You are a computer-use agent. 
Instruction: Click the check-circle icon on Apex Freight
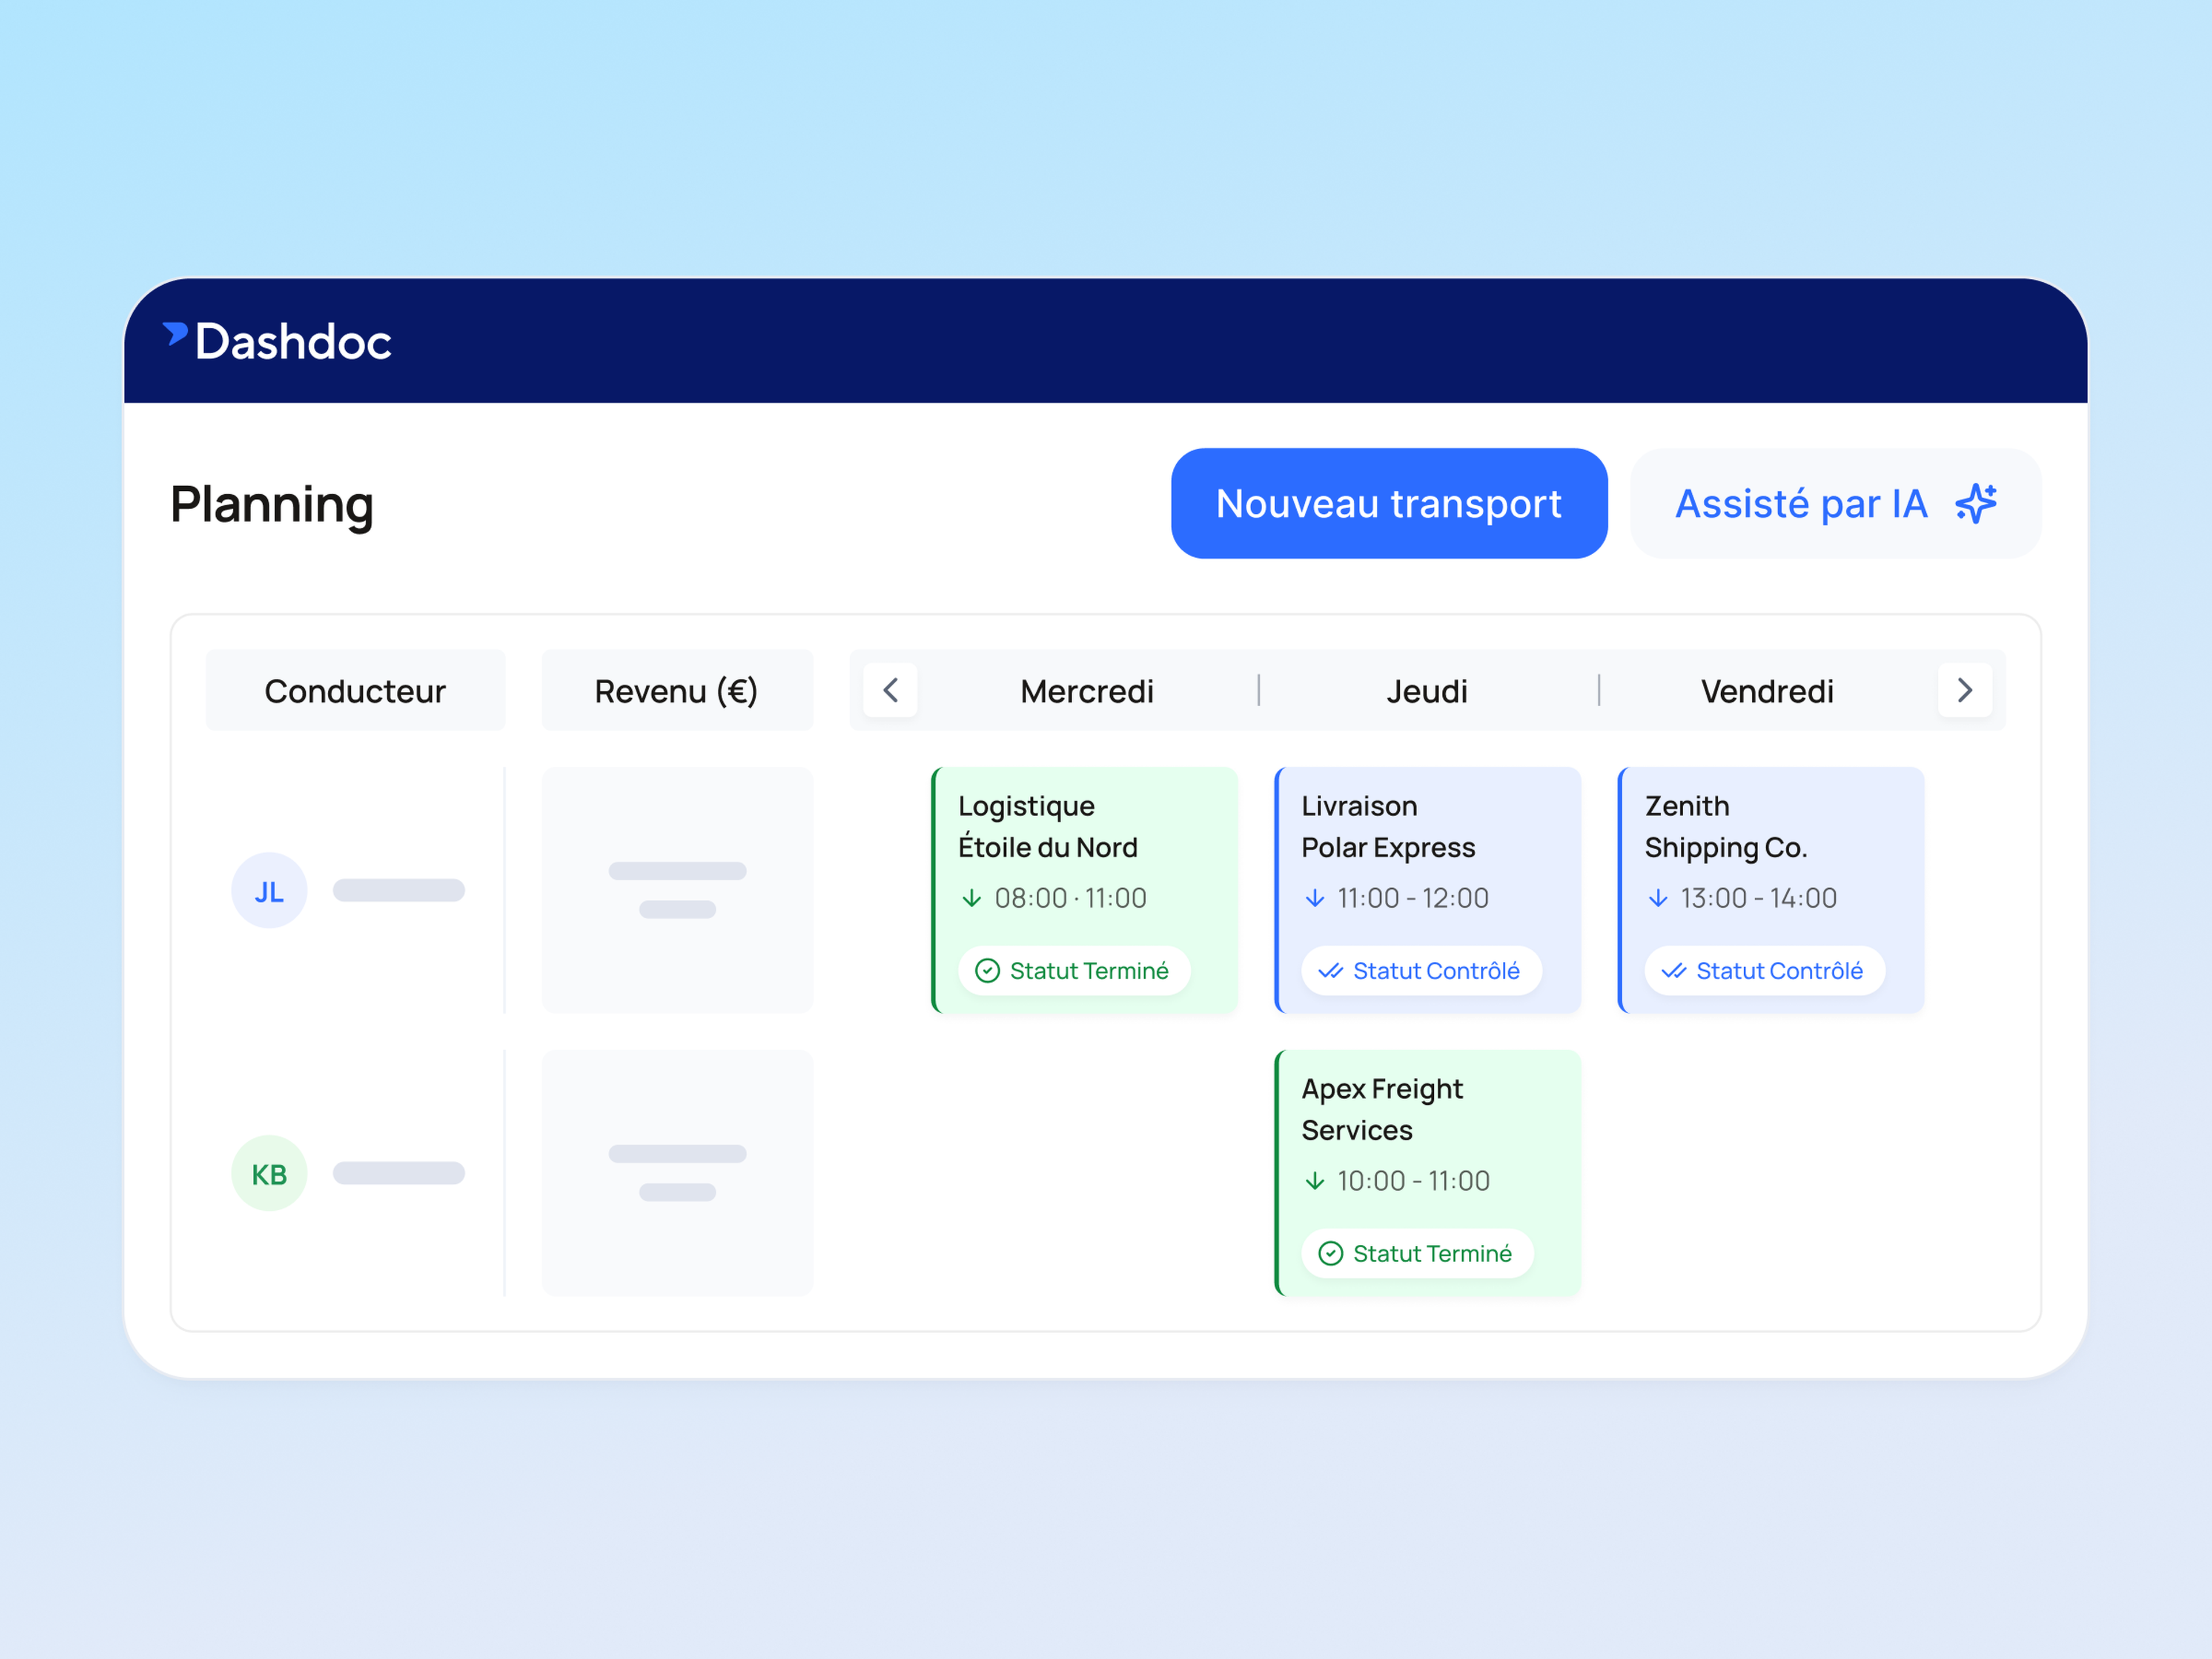point(1330,1254)
